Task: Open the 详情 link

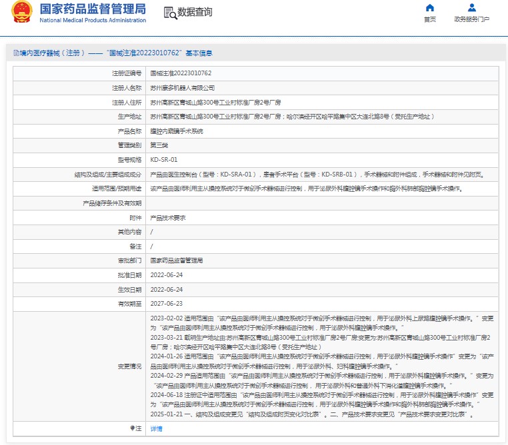Action: [156, 428]
